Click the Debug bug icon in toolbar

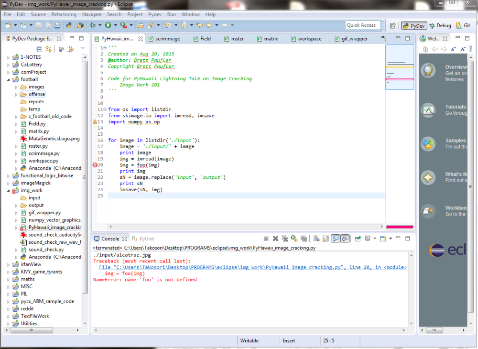pyautogui.click(x=92, y=25)
